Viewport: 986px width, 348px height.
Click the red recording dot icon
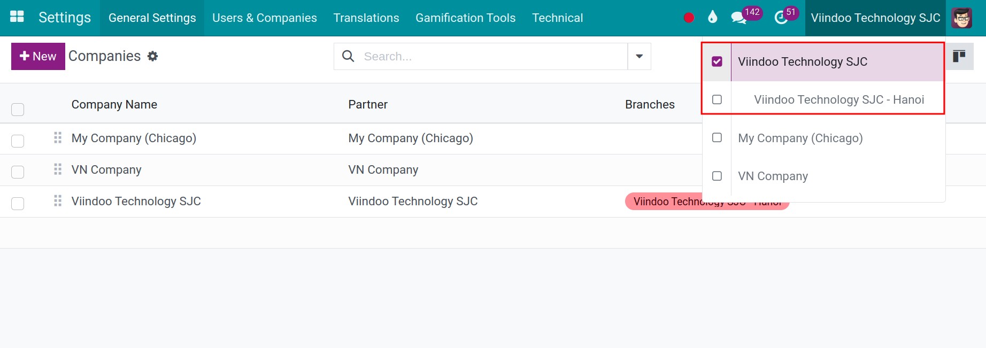pos(689,18)
